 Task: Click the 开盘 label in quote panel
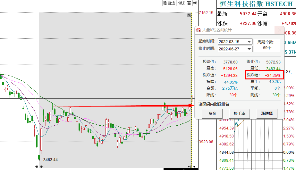[263, 14]
